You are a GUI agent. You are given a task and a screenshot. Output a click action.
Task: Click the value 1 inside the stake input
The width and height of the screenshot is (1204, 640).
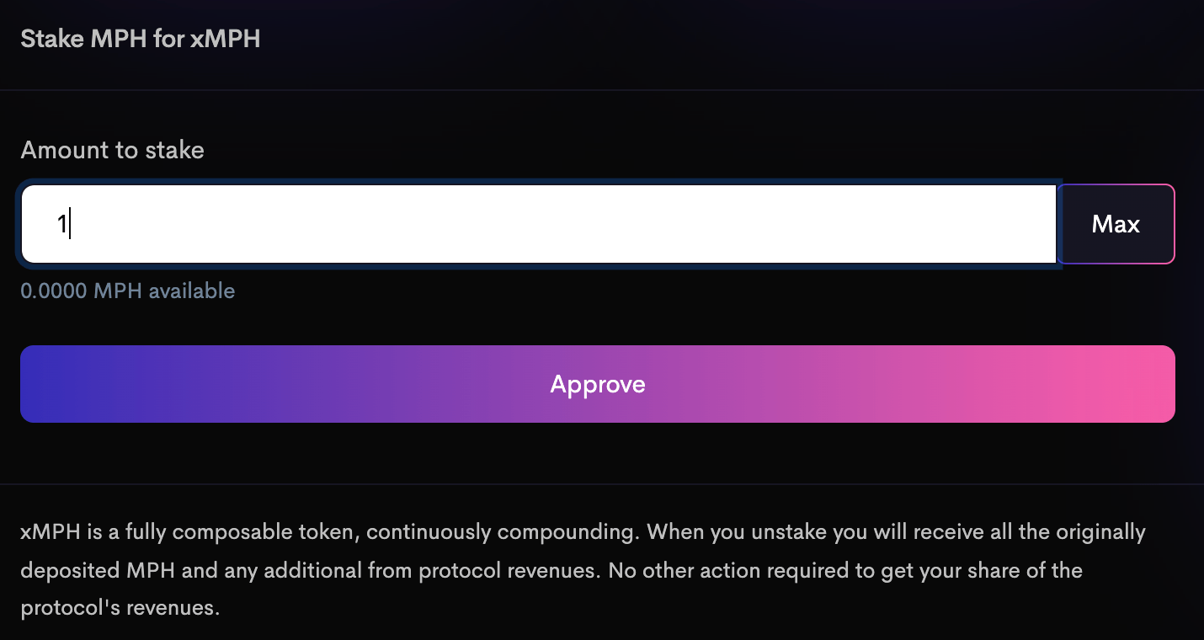coord(61,224)
